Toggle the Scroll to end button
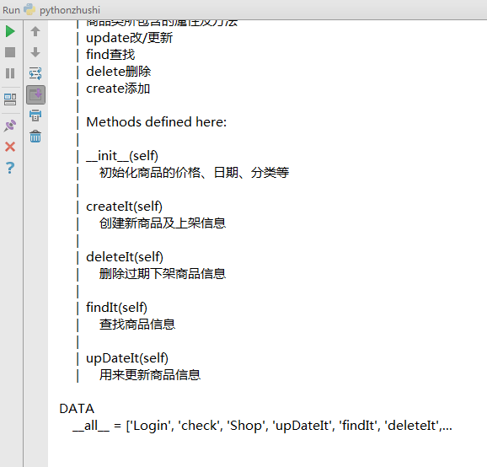 coord(35,94)
